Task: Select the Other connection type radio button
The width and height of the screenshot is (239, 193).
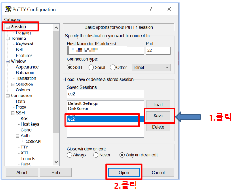Action: [x=113, y=67]
